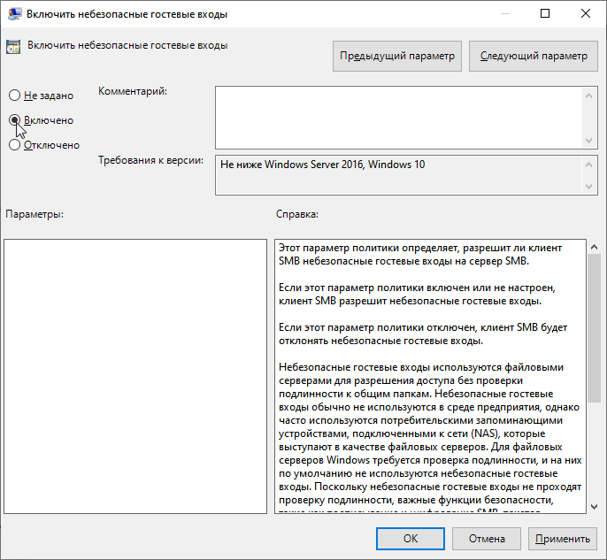607x560 pixels.
Task: Click the Справка help text scrollbar thumb
Action: point(594,327)
